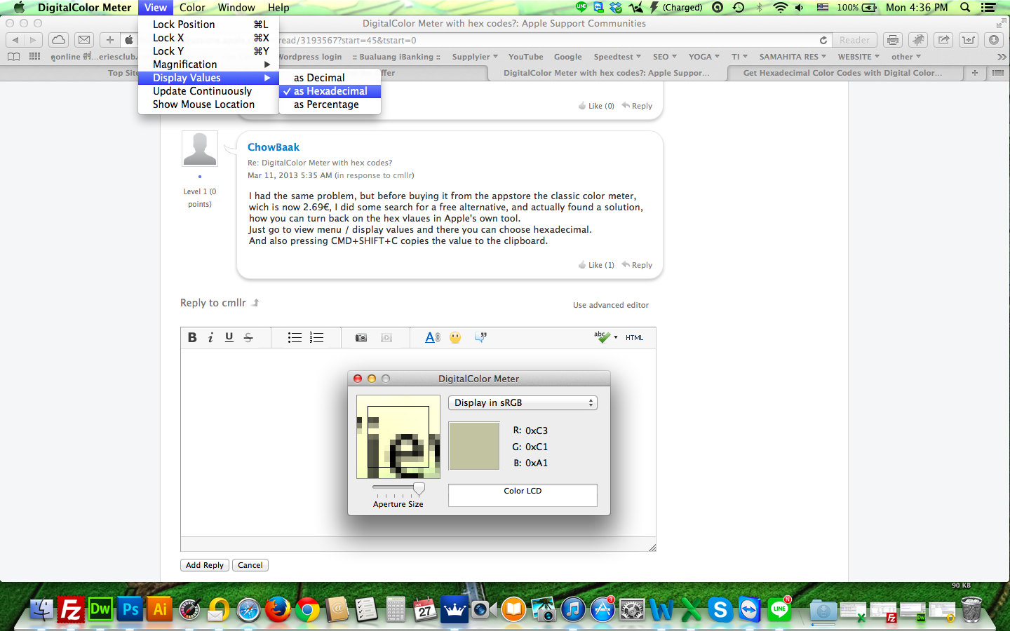The image size is (1010, 631).
Task: Open Firefox from the Dock
Action: 278,609
